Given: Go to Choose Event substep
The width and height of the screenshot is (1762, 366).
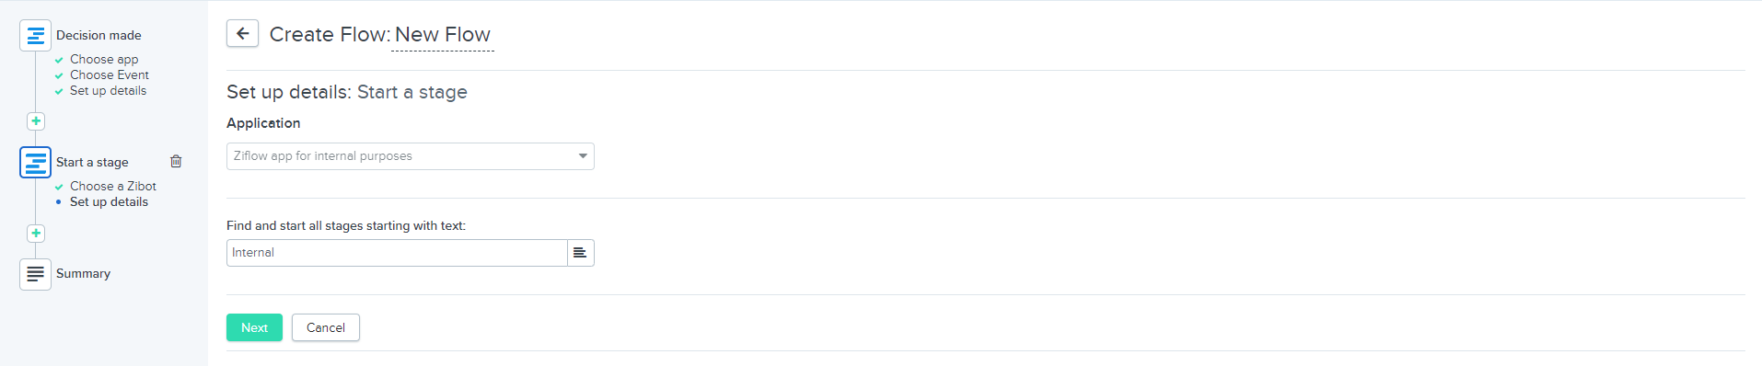Looking at the screenshot, I should point(110,74).
